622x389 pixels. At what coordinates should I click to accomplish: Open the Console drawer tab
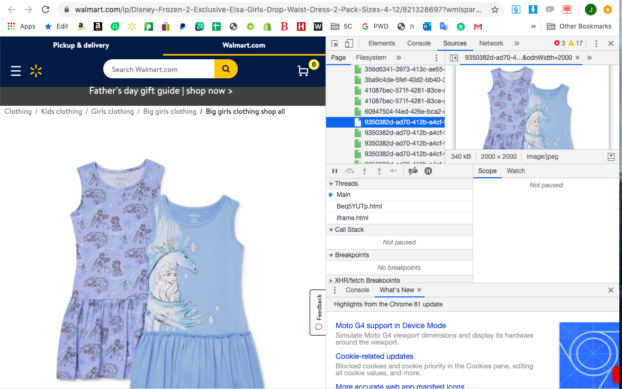[357, 290]
